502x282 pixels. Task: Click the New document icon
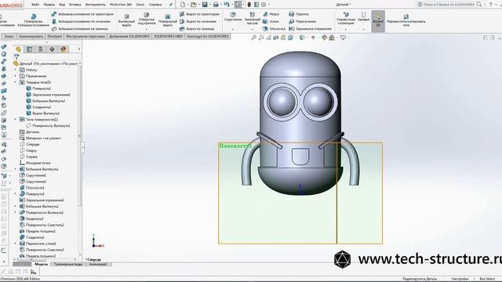[183, 5]
